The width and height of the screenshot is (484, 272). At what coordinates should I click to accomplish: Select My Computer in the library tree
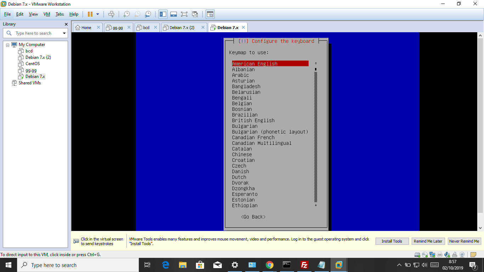coord(32,45)
